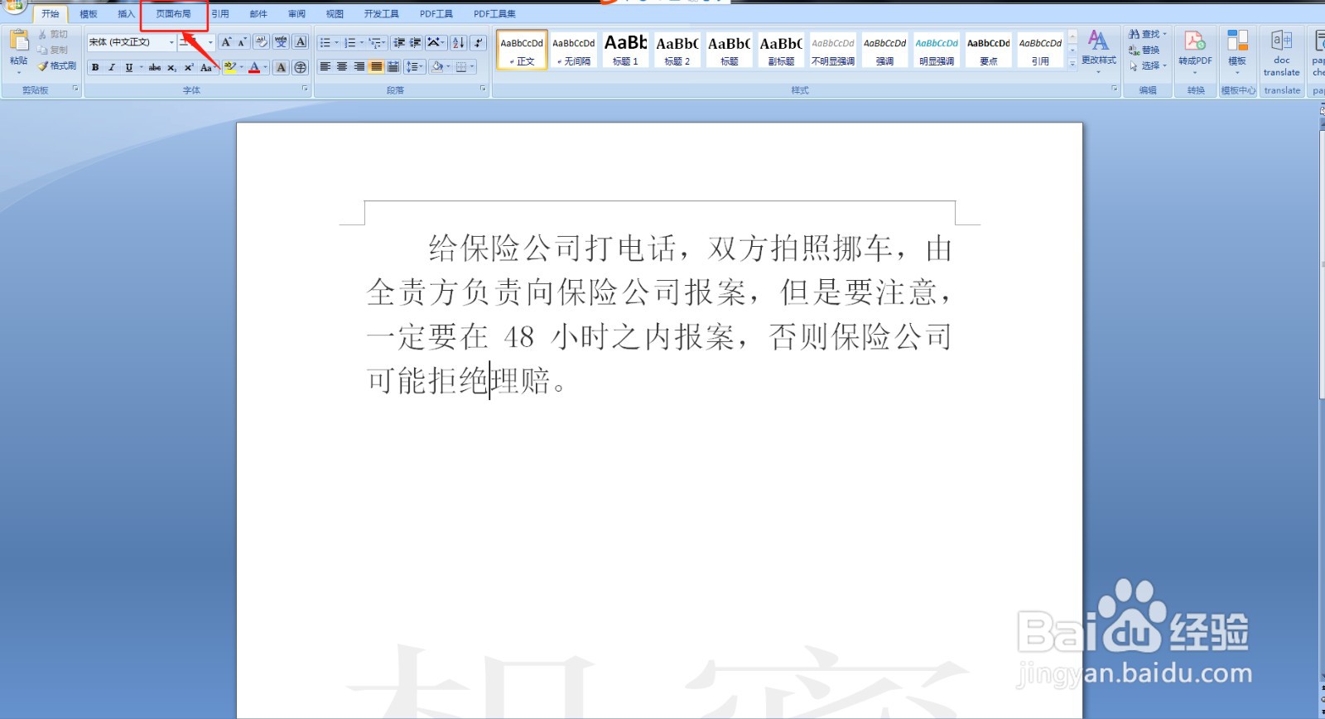Click the Grow Font icon
Image resolution: width=1325 pixels, height=719 pixels.
[225, 42]
